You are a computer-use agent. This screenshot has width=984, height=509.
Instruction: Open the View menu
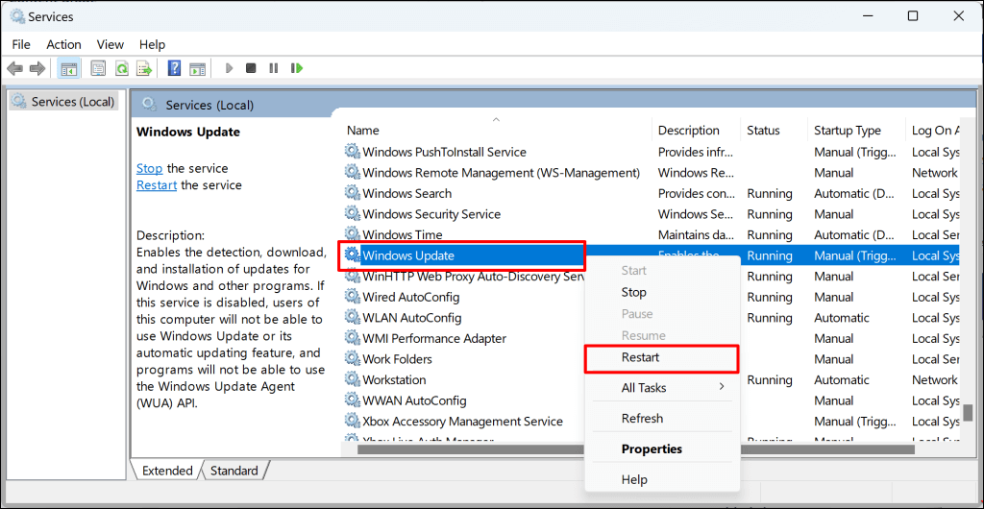111,44
